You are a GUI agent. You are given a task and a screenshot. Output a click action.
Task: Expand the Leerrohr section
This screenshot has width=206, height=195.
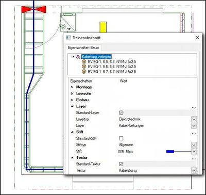[72, 93]
